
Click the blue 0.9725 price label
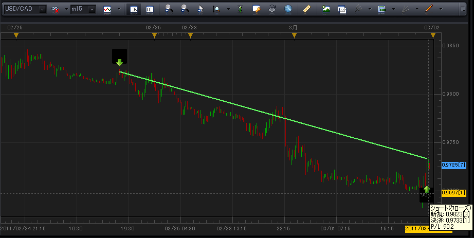[x=454, y=165]
